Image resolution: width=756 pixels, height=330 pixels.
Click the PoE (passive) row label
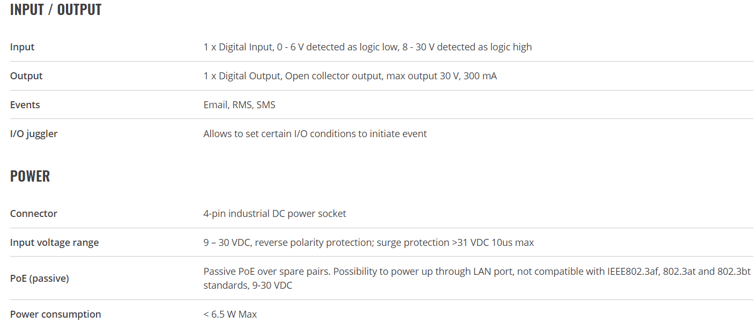point(40,279)
